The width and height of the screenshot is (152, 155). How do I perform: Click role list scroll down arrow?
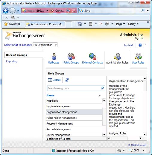pos(104,135)
